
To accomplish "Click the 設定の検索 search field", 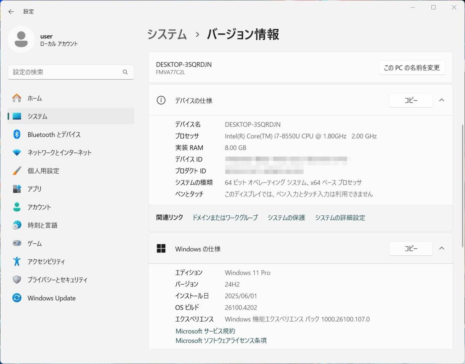I will click(x=71, y=72).
